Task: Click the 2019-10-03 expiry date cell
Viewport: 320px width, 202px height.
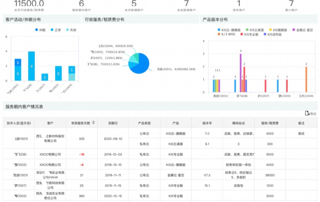Action: coord(113,155)
